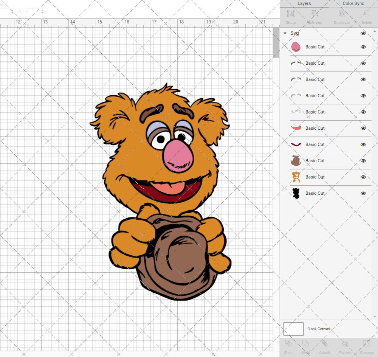378x357 pixels.
Task: Select the dark red mouth layer thumbnail
Action: 296,144
